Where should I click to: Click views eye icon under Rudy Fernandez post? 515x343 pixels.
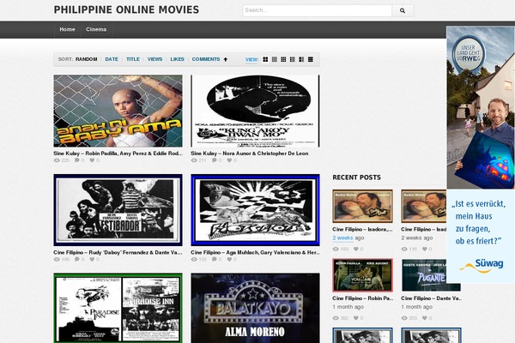click(x=57, y=260)
